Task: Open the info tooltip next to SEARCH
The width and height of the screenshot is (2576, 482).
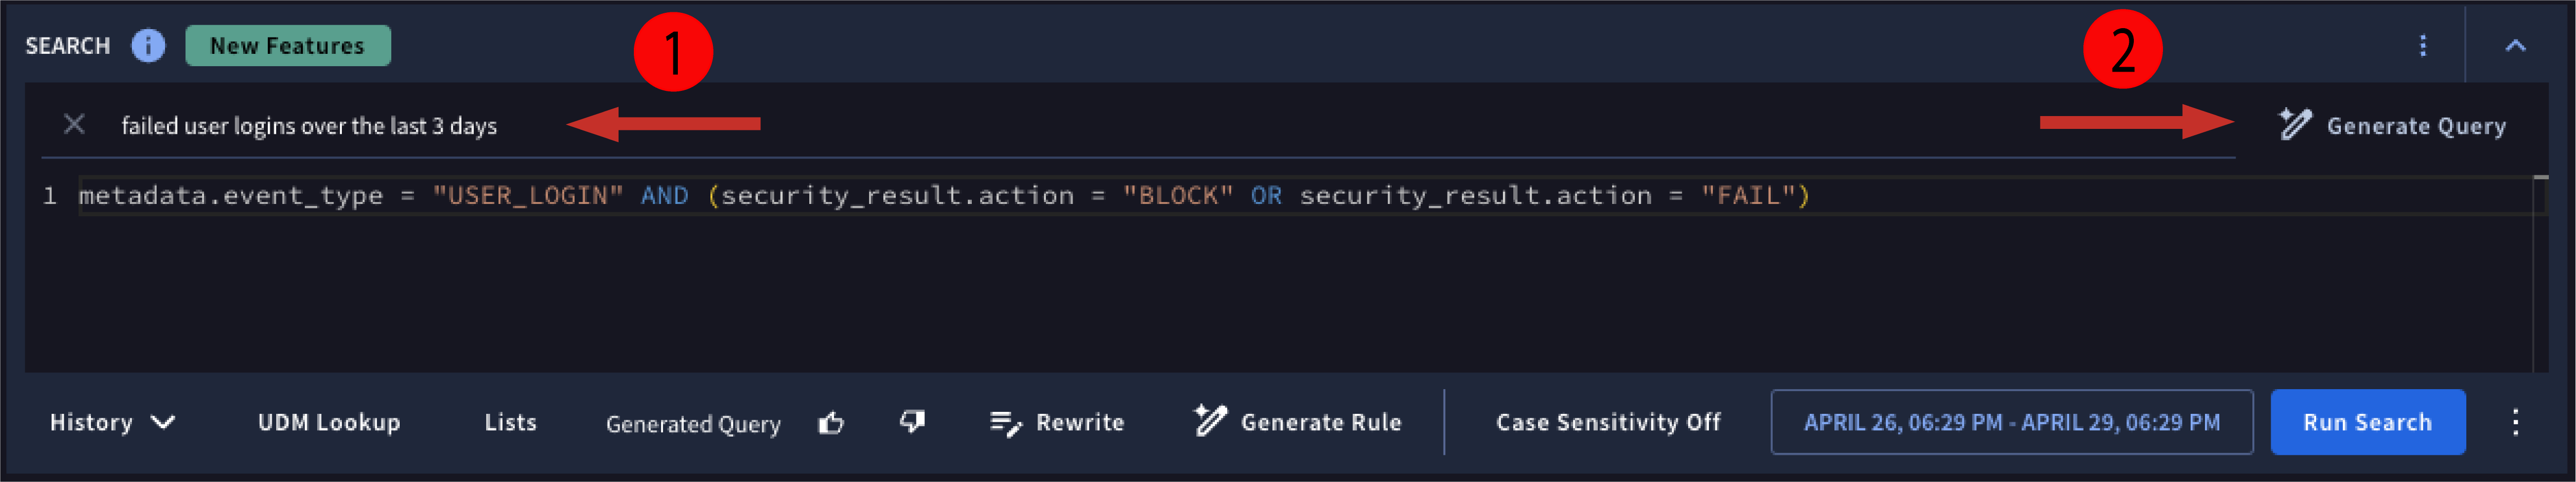Action: click(x=148, y=45)
